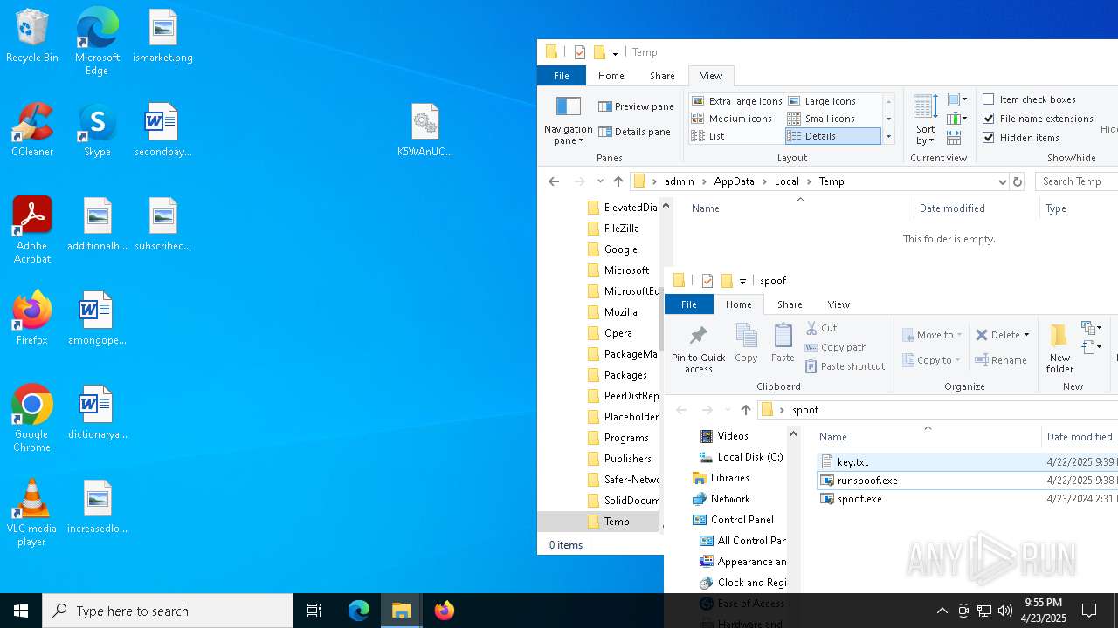Click Cut in spoof window ribbon

pos(821,328)
